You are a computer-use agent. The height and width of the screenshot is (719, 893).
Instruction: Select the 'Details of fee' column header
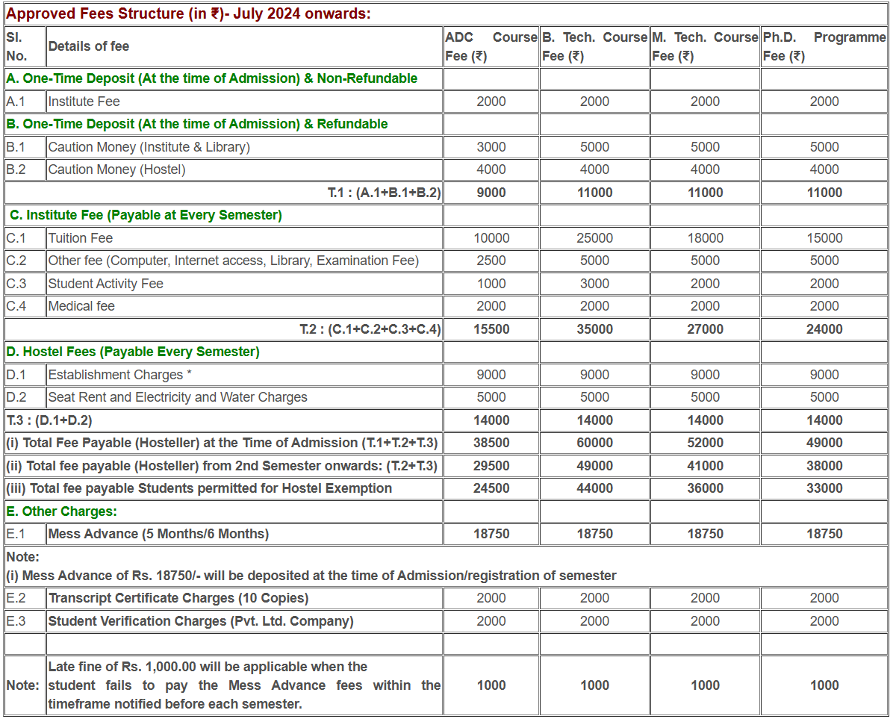pos(89,46)
